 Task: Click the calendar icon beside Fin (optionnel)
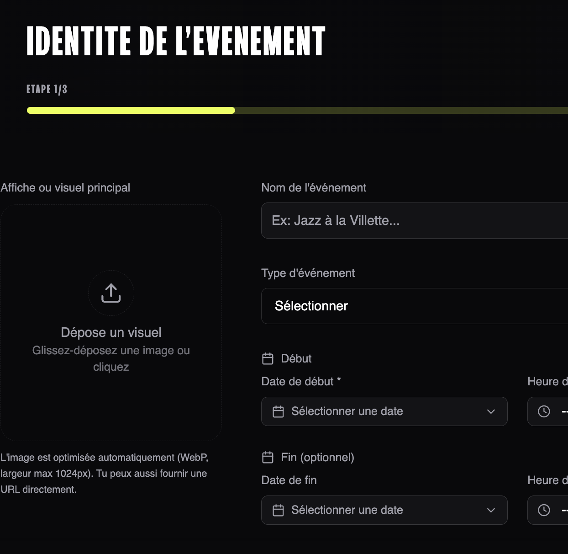click(268, 458)
